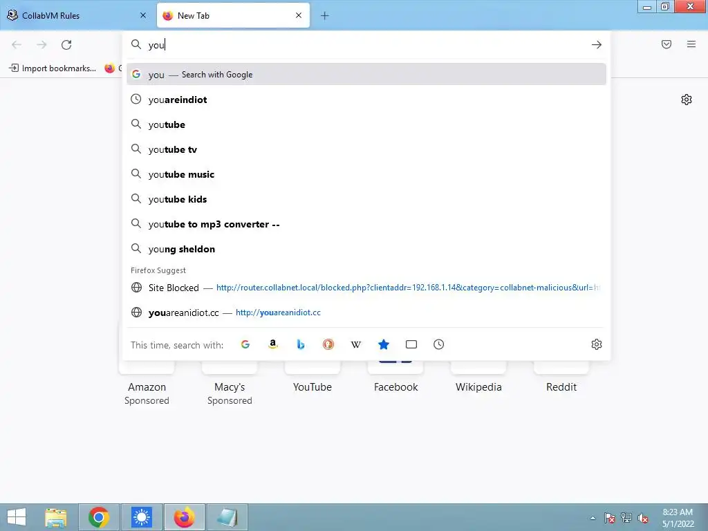This screenshot has height=531, width=708.
Task: Reload the current page
Action: tap(66, 45)
